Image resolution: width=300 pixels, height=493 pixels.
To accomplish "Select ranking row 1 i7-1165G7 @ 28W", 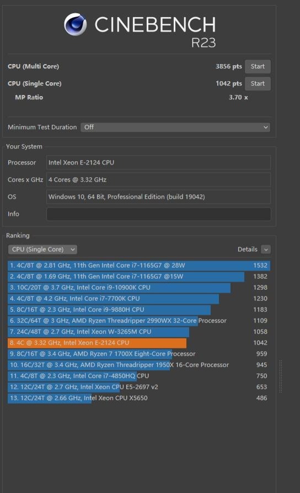I will [x=139, y=266].
